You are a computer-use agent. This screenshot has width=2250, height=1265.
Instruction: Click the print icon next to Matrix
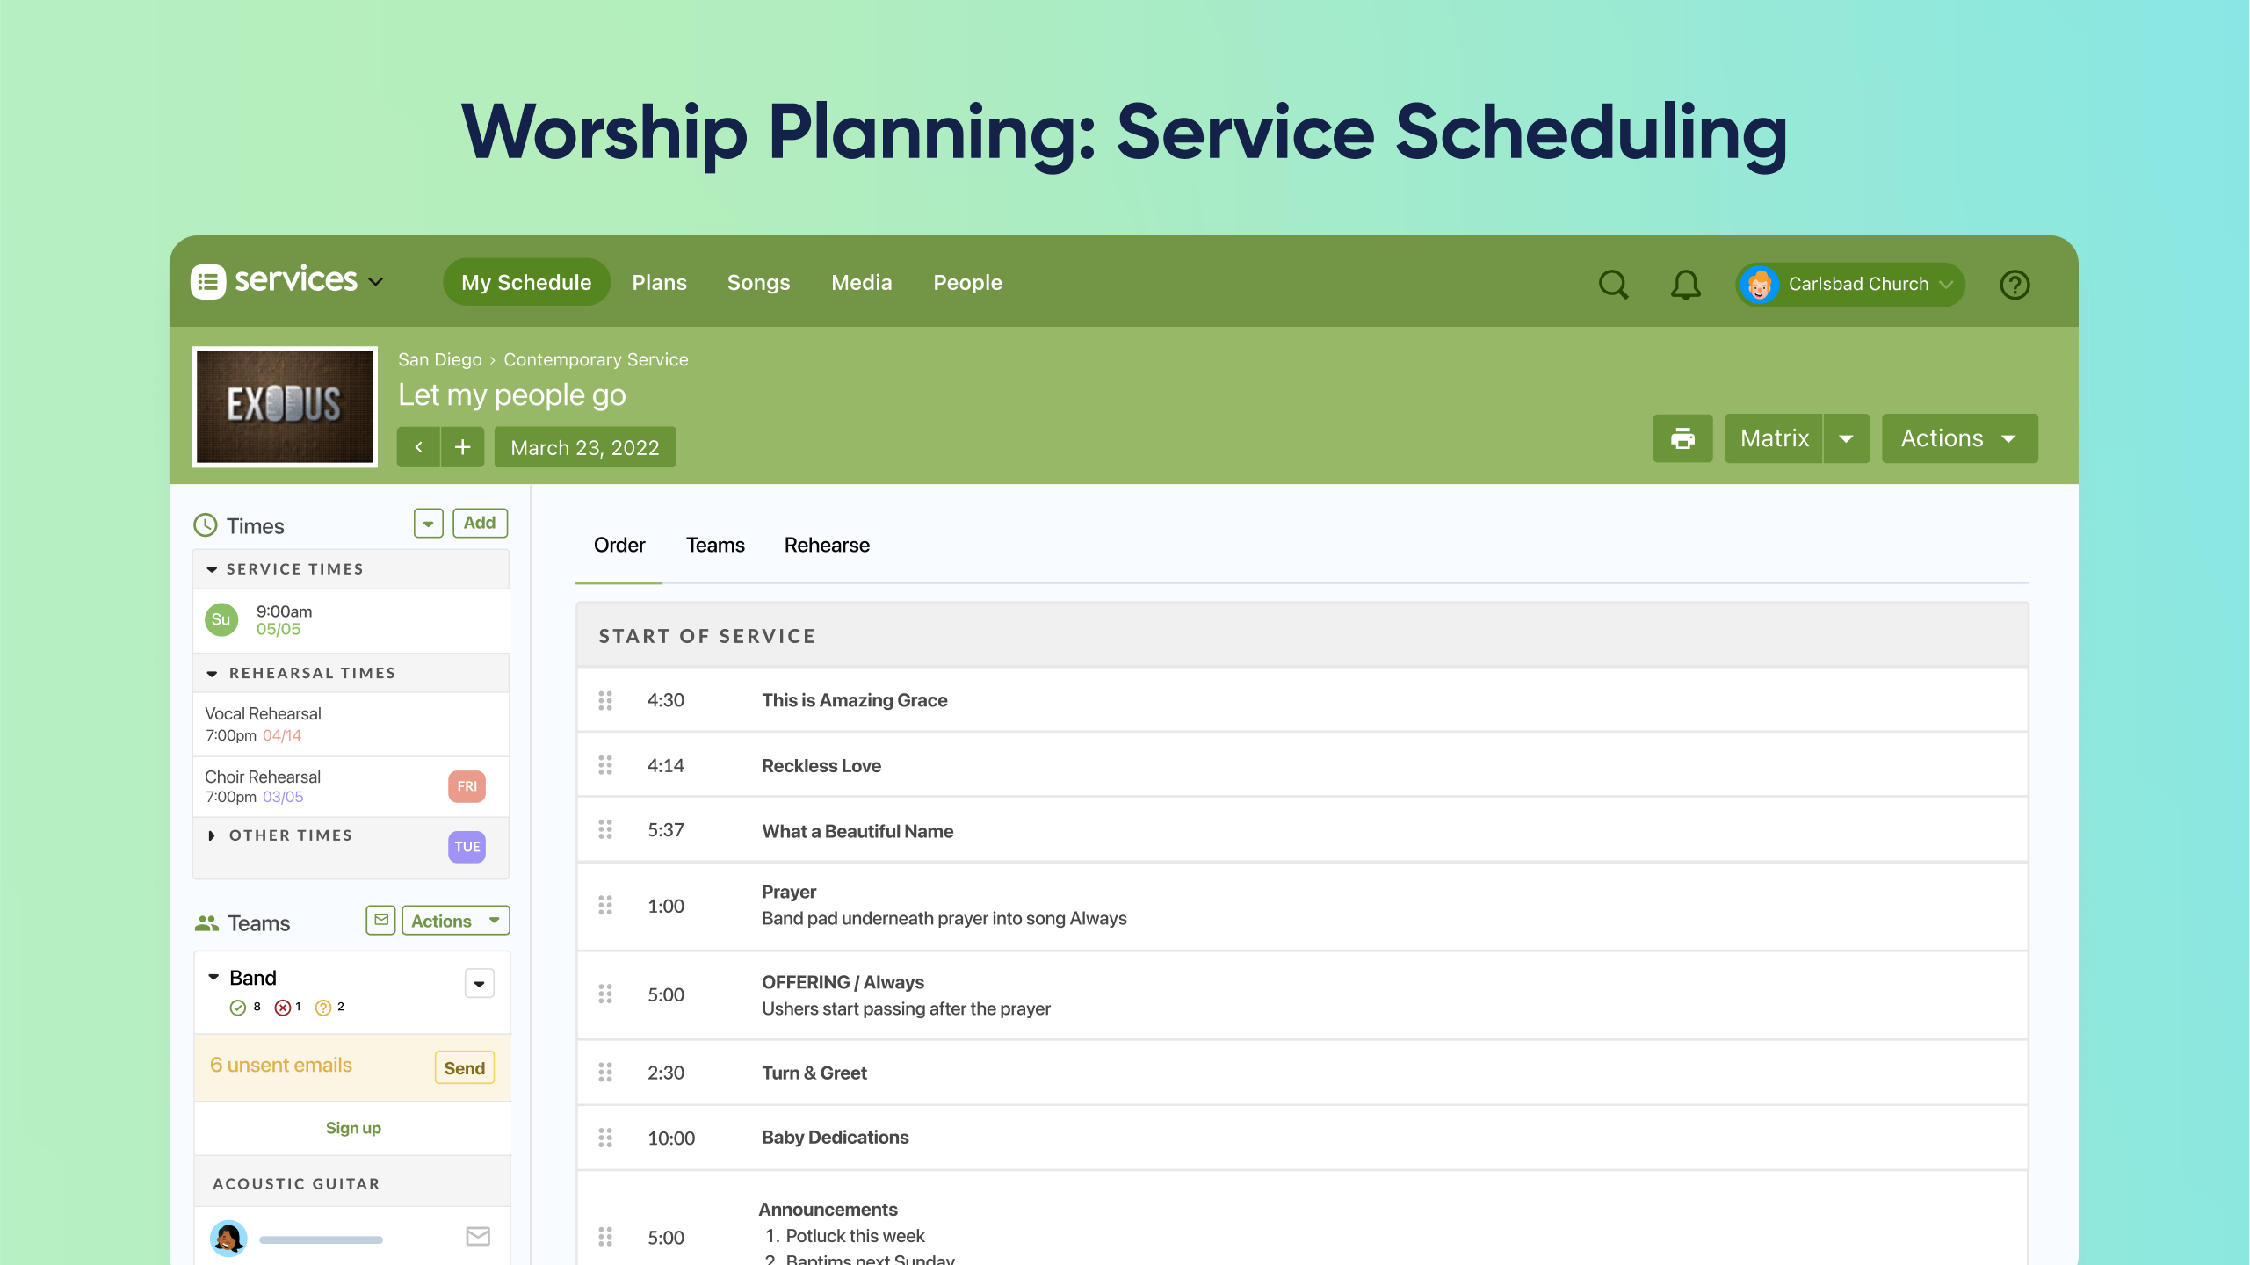click(x=1682, y=437)
